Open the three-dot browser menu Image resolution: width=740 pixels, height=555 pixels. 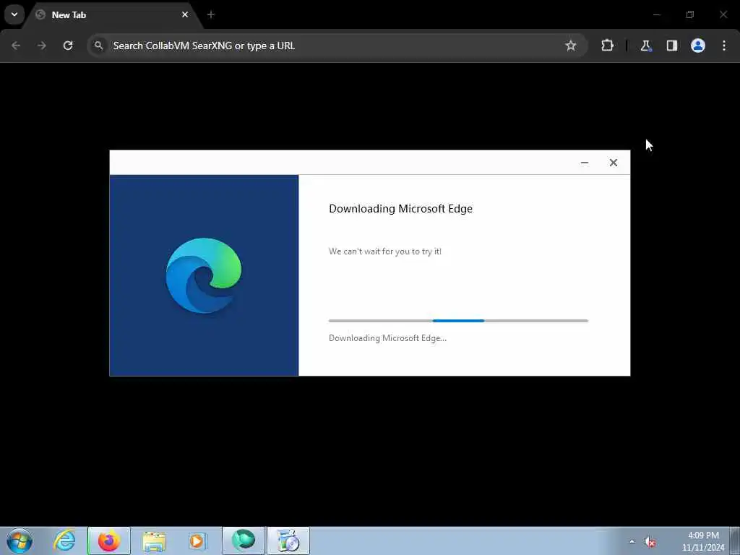[724, 46]
